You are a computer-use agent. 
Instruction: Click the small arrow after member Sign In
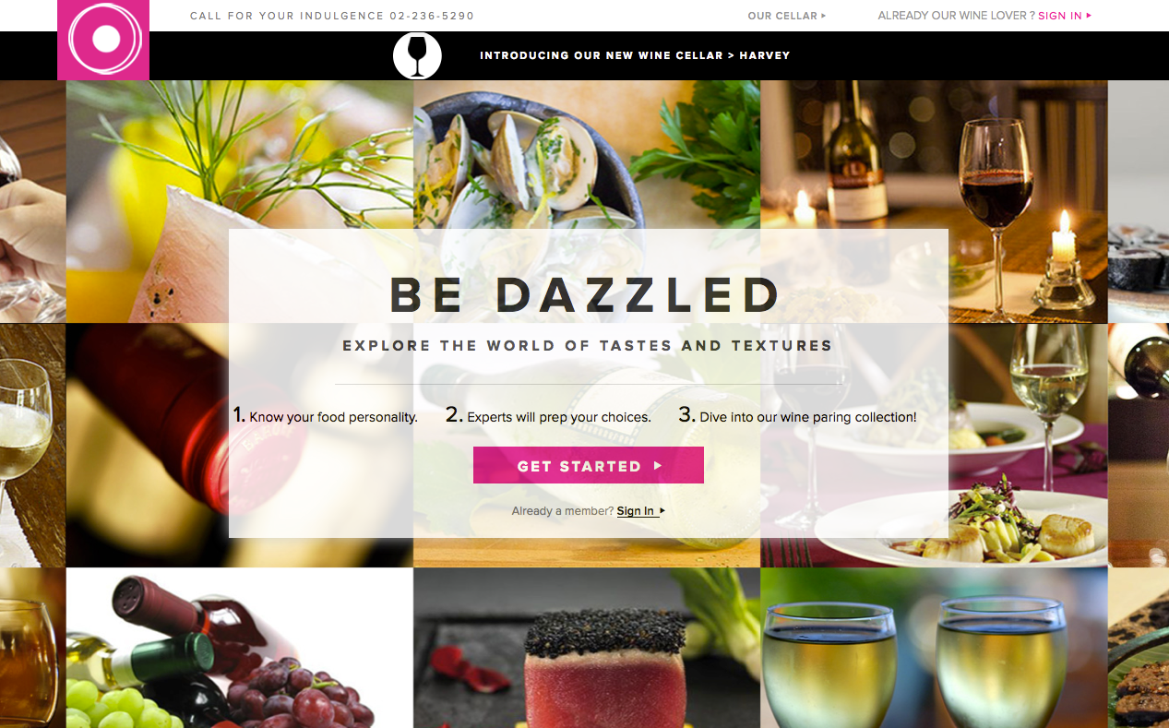pos(662,511)
